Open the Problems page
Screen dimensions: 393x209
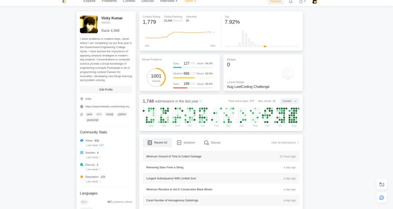click(109, 1)
